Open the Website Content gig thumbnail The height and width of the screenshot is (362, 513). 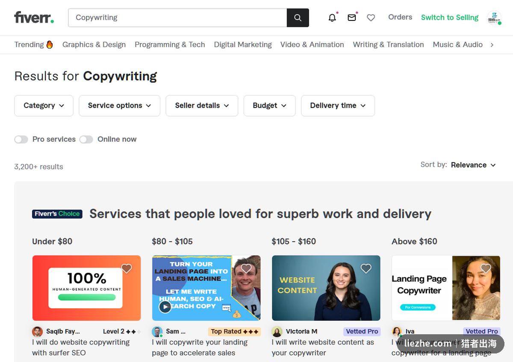coord(326,288)
